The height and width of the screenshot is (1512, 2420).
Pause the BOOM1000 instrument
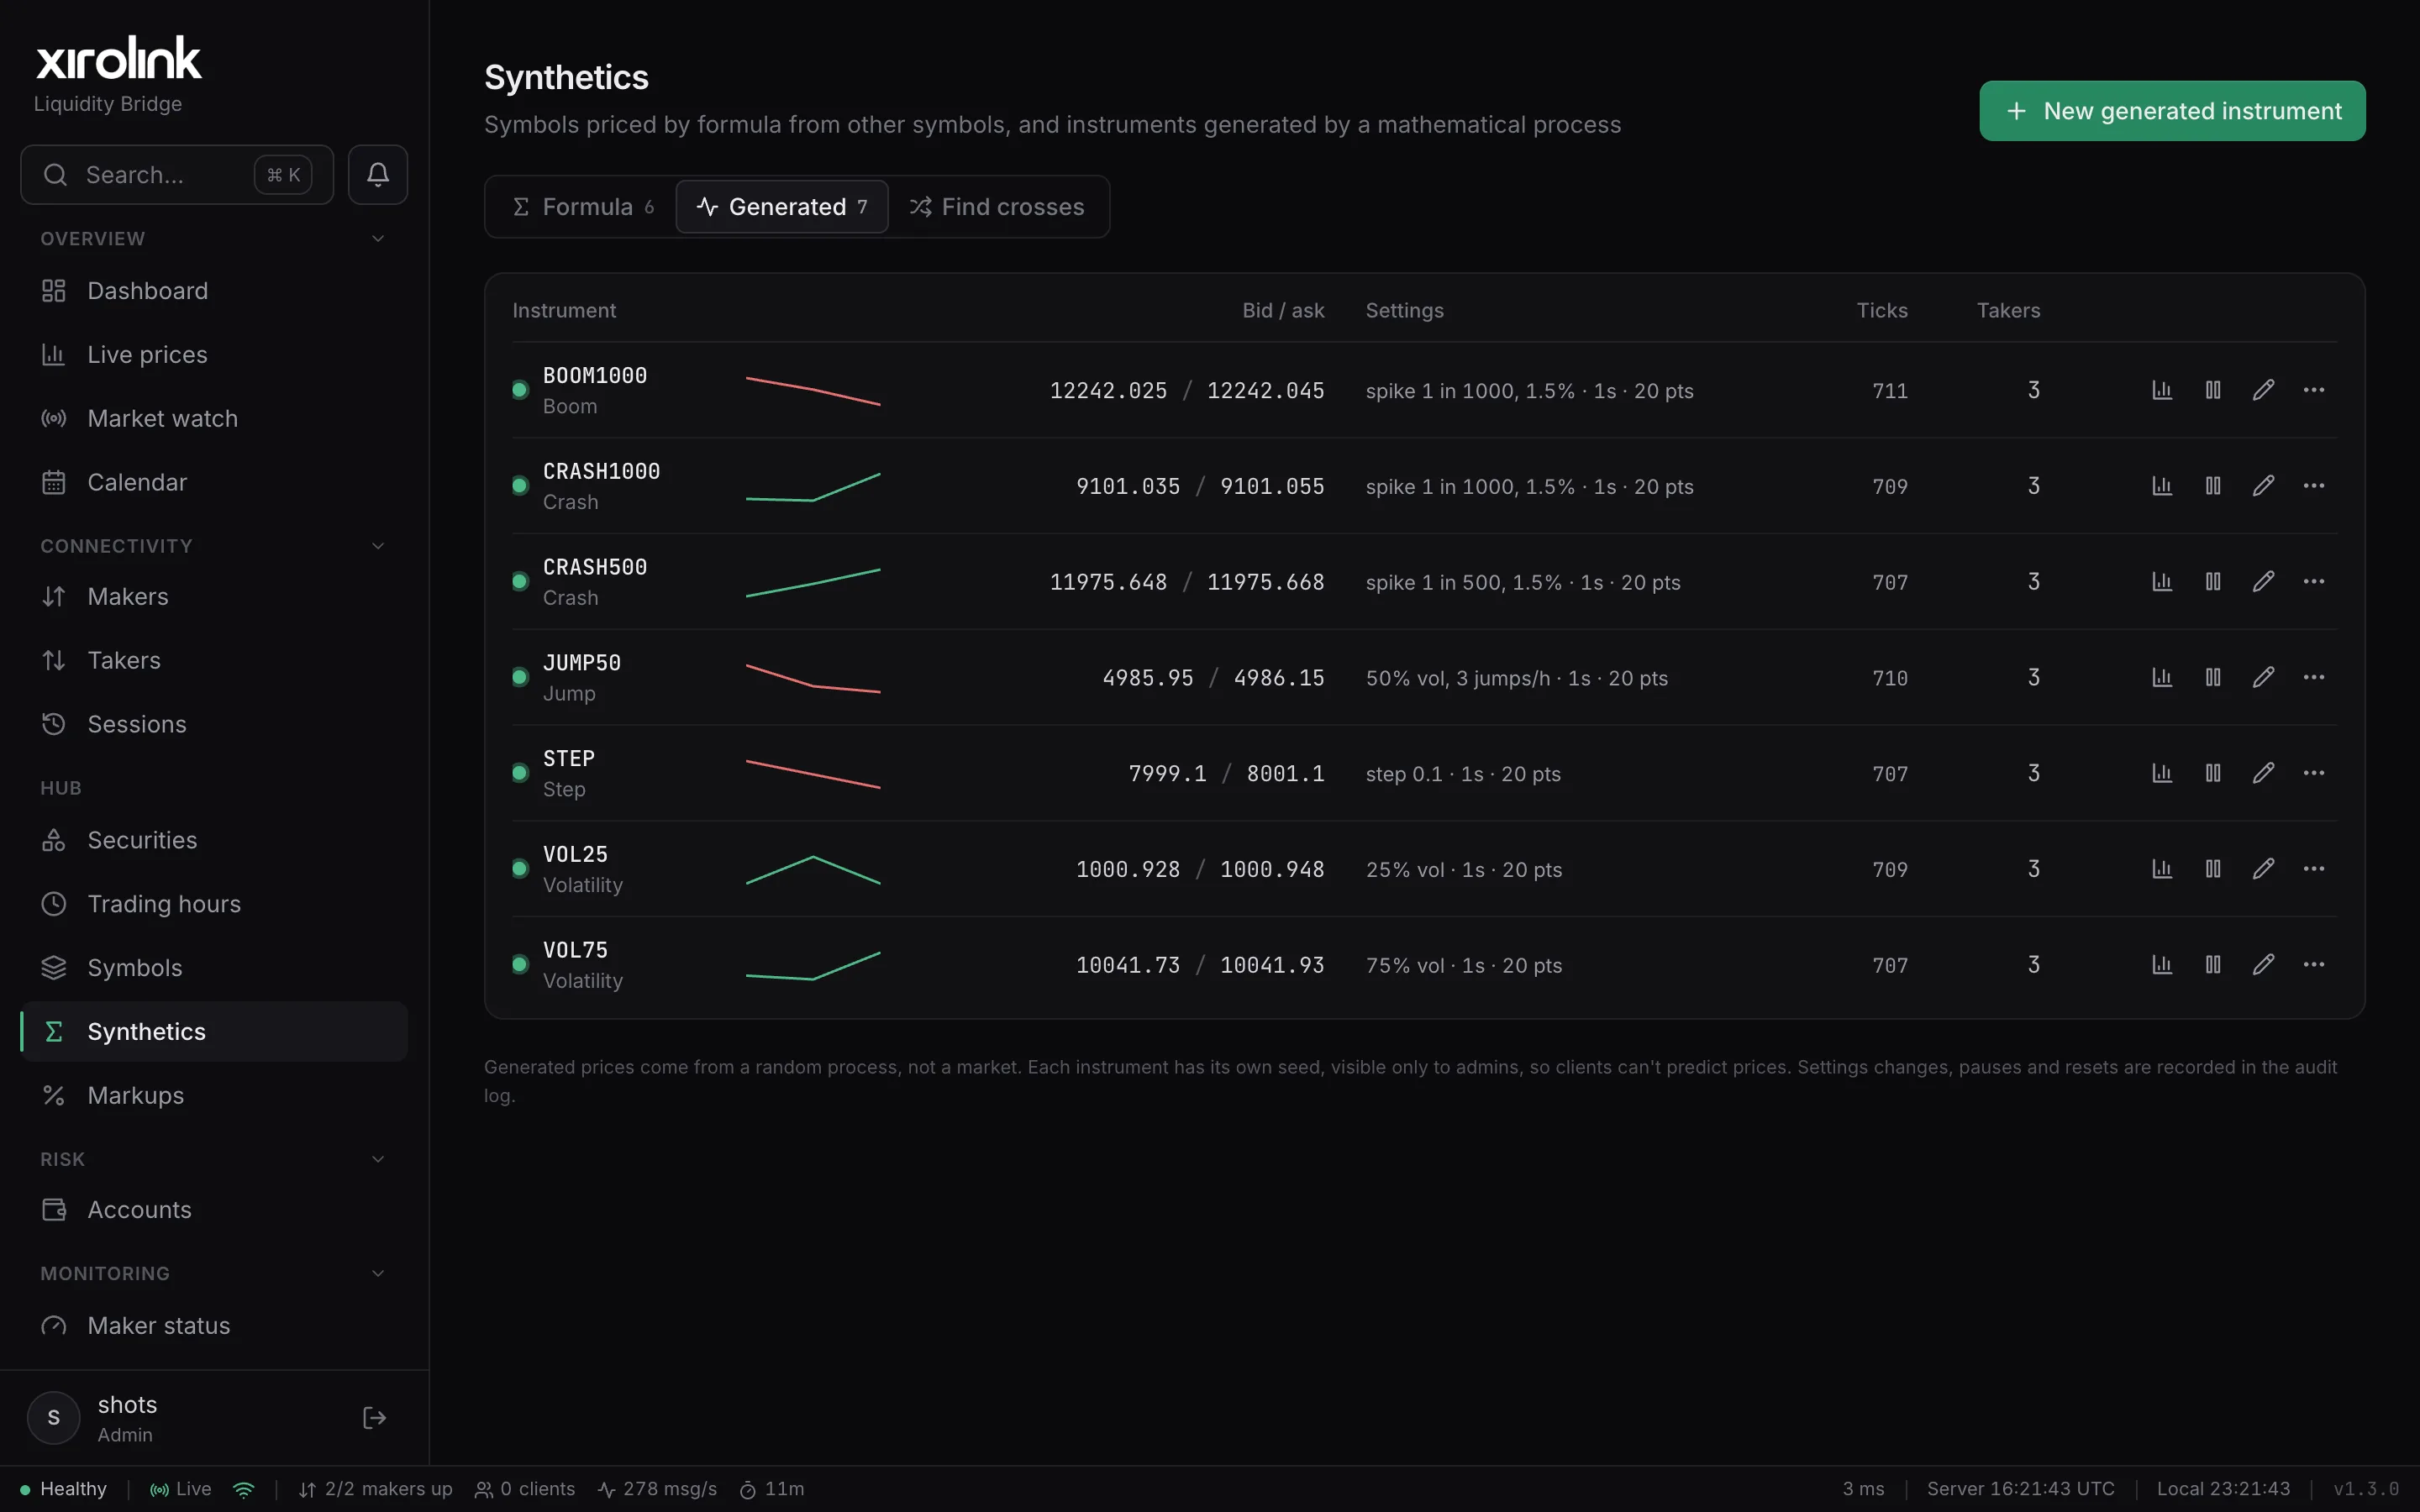pyautogui.click(x=2213, y=390)
